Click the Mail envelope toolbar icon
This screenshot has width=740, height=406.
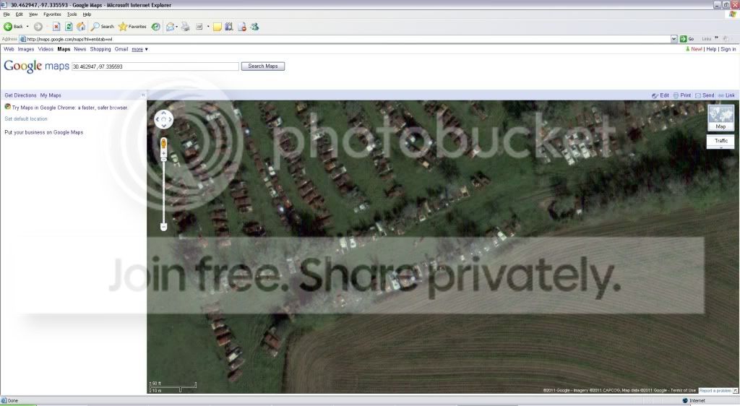click(170, 27)
